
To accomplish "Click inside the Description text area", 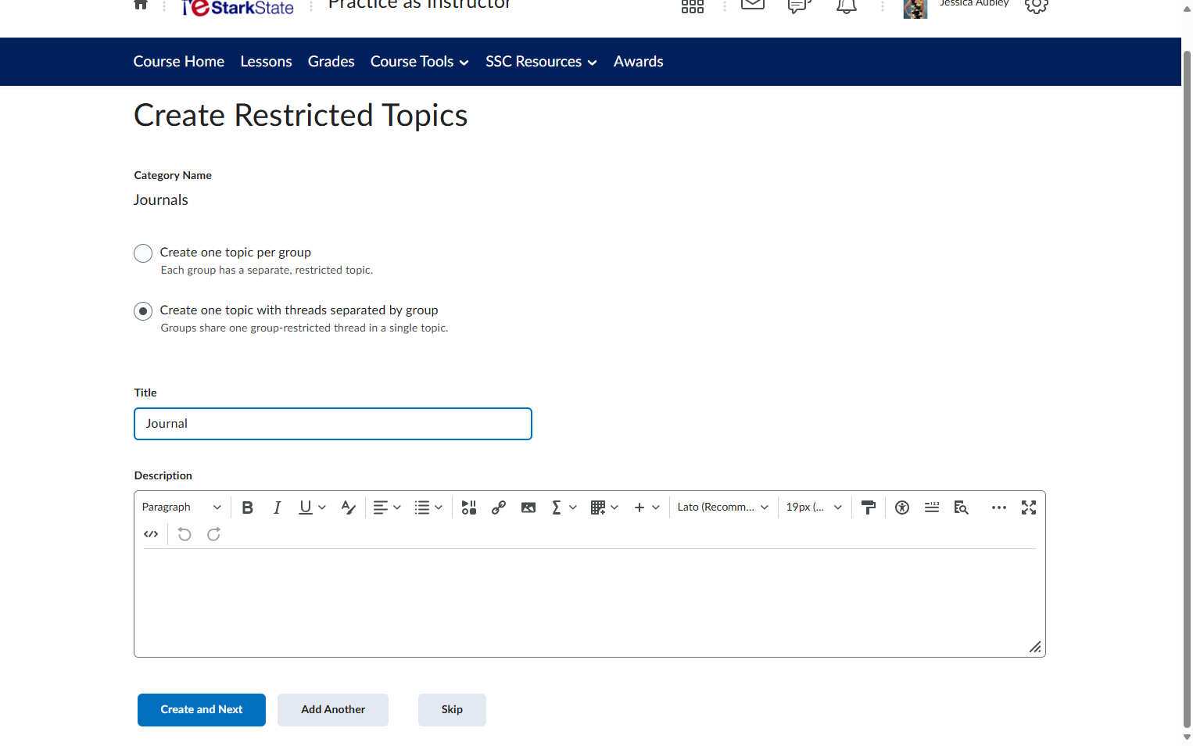I will [589, 602].
